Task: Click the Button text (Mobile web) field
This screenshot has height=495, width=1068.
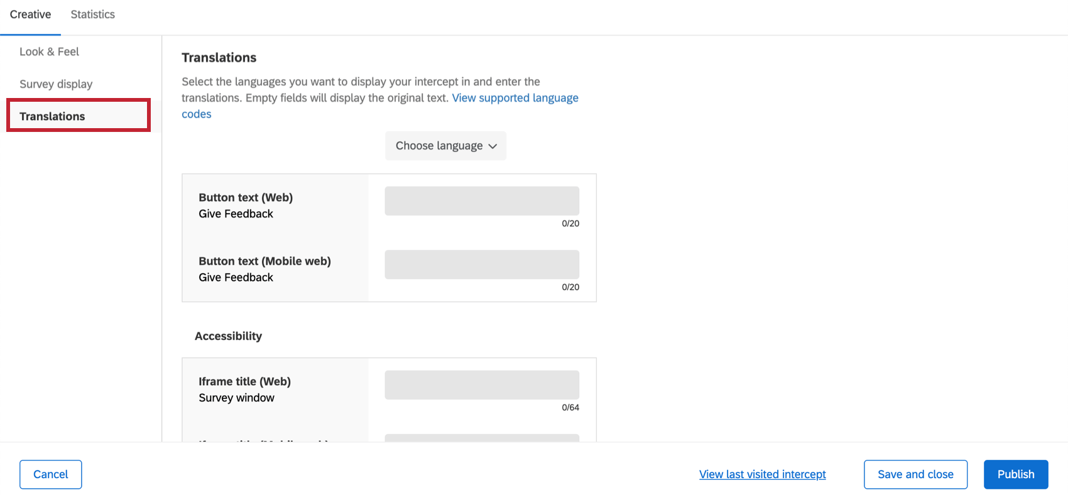Action: (482, 264)
